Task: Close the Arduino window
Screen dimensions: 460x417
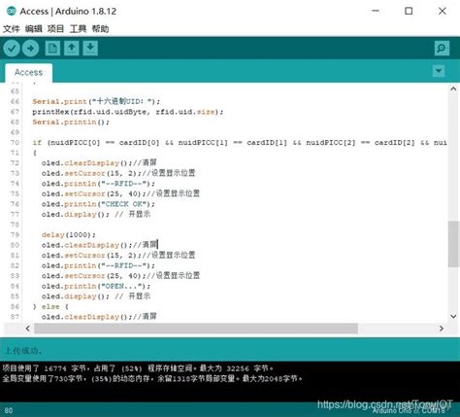Action: [443, 11]
